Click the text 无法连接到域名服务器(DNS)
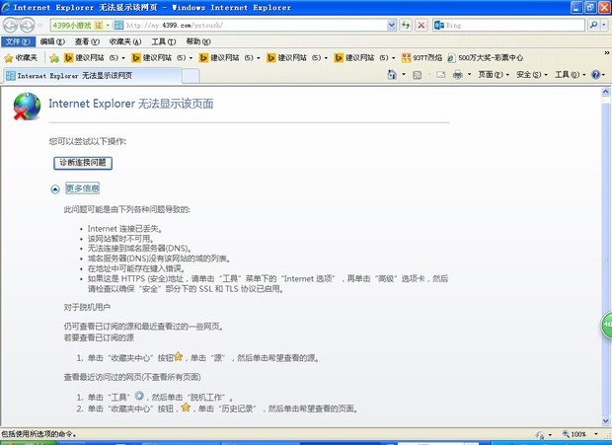 tap(140, 249)
